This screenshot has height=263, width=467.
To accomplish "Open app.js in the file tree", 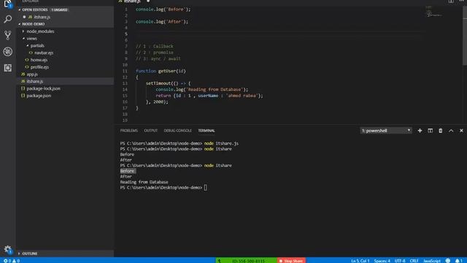I will click(x=32, y=75).
